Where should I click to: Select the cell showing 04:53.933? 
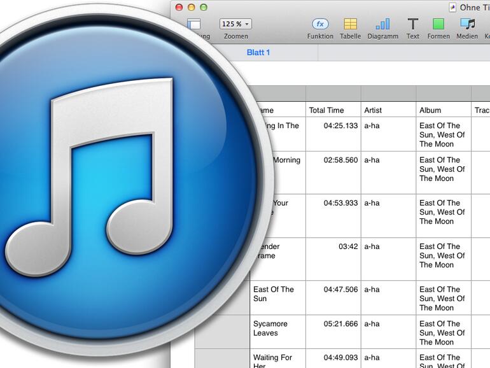[x=333, y=216]
